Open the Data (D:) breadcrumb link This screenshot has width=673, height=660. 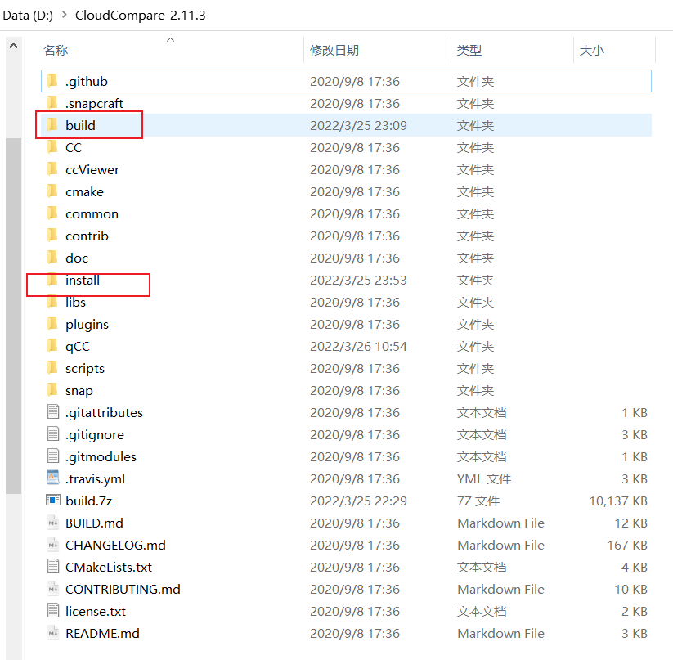(x=28, y=15)
